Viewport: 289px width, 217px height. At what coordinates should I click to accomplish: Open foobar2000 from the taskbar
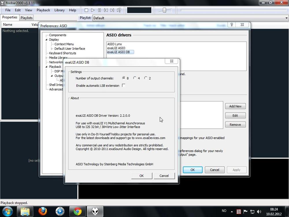pyautogui.click(x=95, y=212)
